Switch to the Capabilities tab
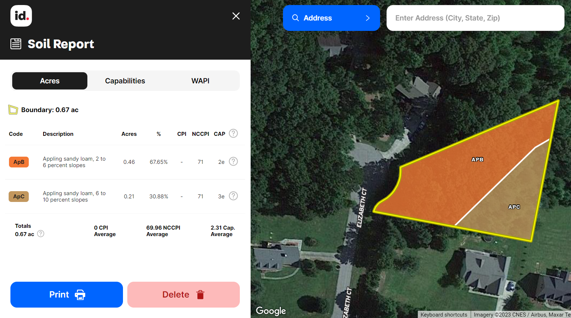Image resolution: width=571 pixels, height=318 pixels. click(x=125, y=81)
